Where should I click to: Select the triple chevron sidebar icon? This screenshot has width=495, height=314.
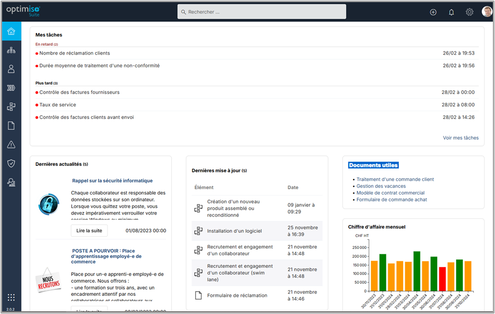(11, 88)
